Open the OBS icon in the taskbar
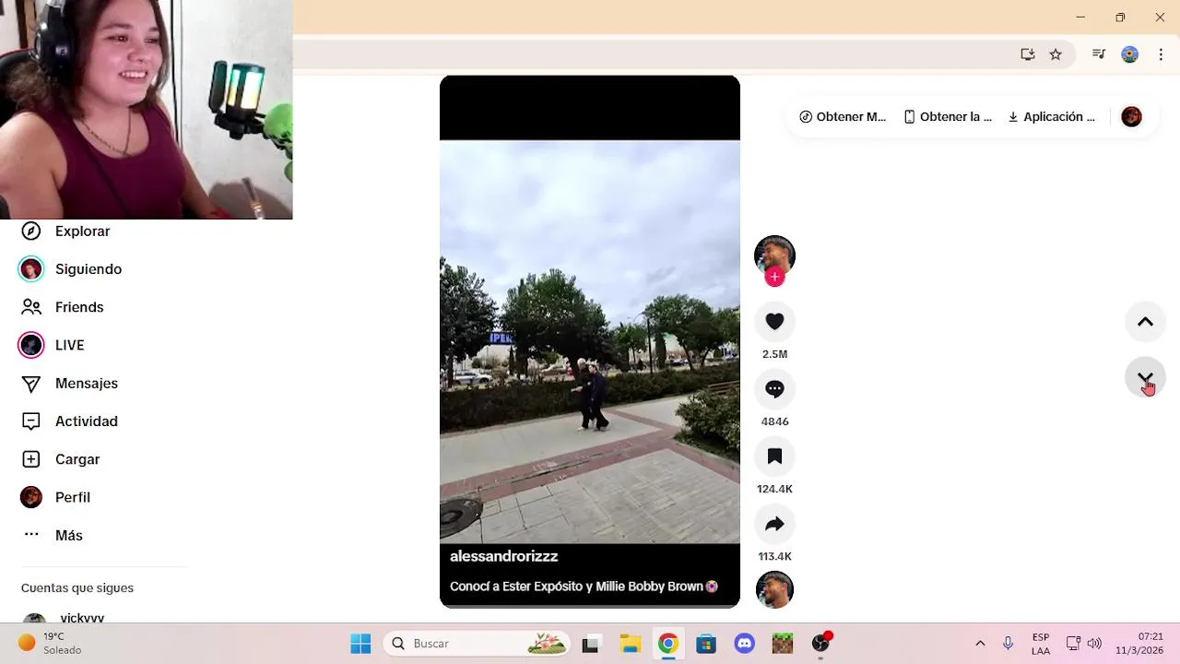The image size is (1180, 664). coord(820,644)
